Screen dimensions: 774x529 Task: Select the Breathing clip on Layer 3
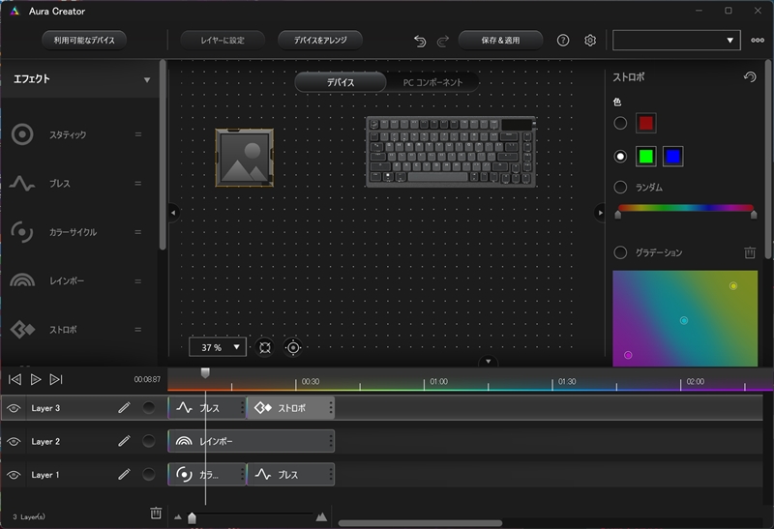[207, 407]
